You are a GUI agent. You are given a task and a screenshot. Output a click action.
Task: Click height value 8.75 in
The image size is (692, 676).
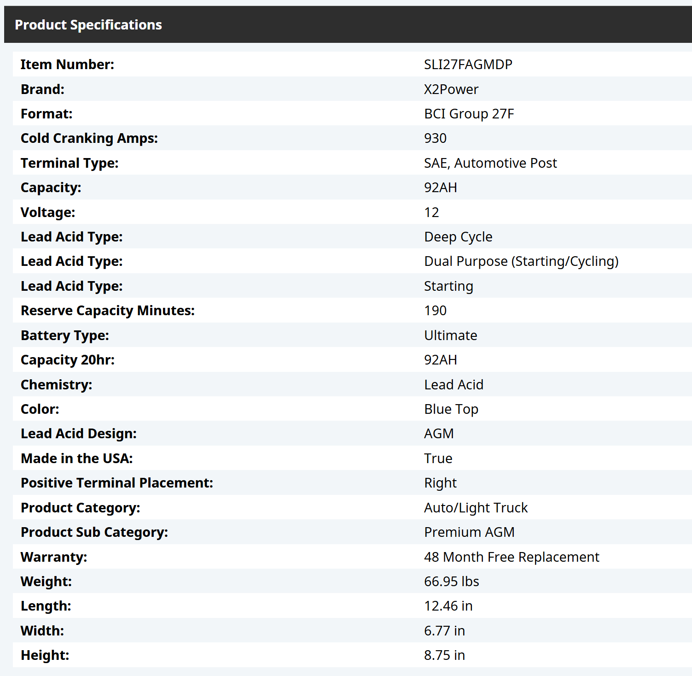[x=444, y=655]
